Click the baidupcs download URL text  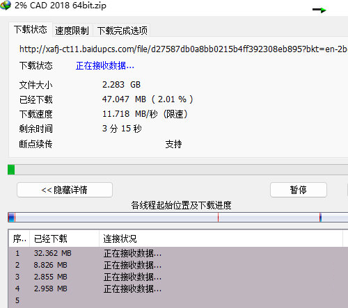coord(183,49)
